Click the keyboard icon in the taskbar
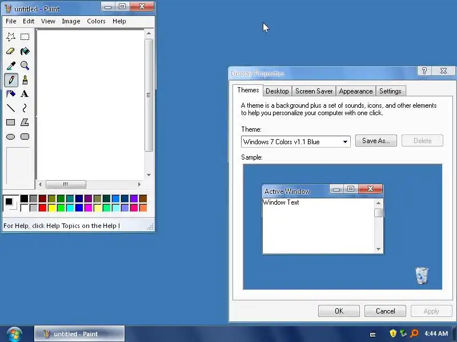This screenshot has height=342, width=457. coord(372,335)
